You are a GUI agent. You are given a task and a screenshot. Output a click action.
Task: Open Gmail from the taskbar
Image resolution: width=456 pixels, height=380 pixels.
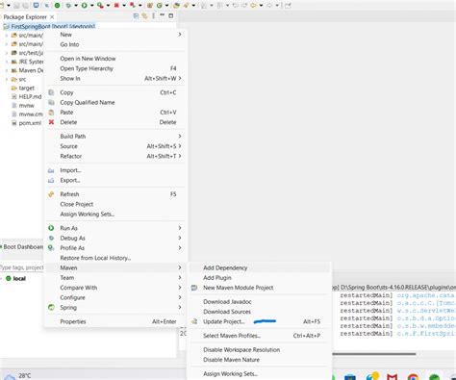click(392, 377)
